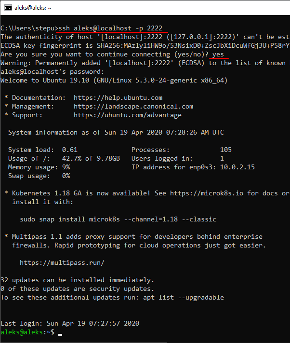Screen dimensions: 290x343
Task: Click the typed 'yes' answer
Action: 218,54
